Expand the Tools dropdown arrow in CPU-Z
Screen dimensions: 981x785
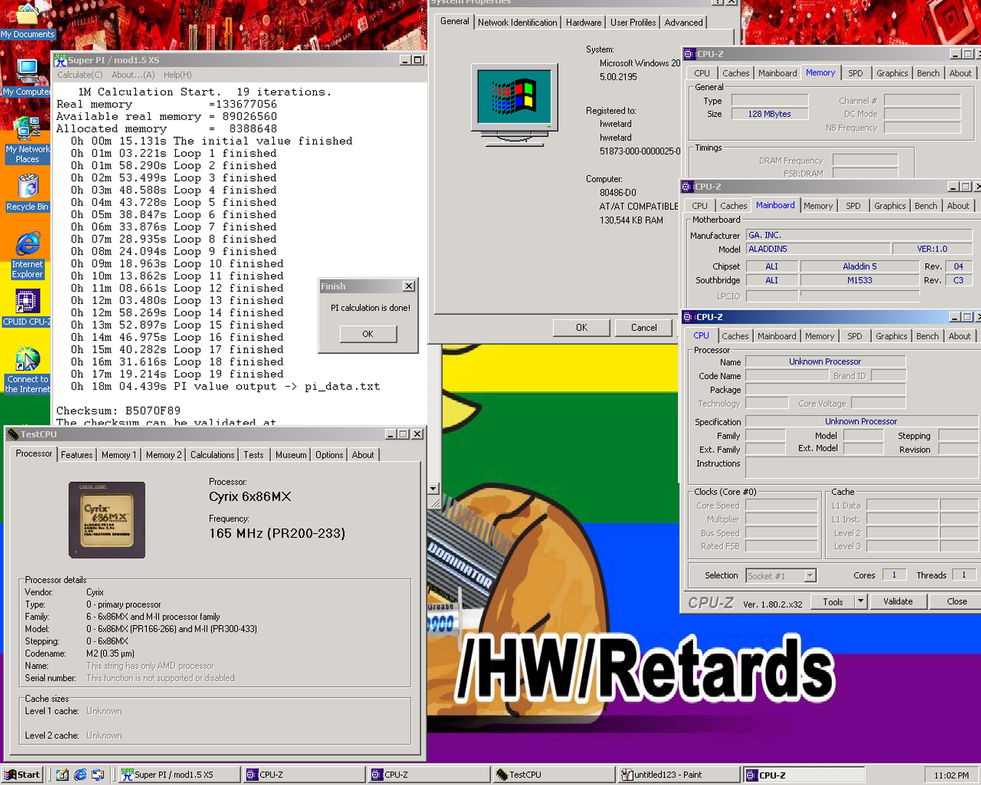click(x=860, y=602)
